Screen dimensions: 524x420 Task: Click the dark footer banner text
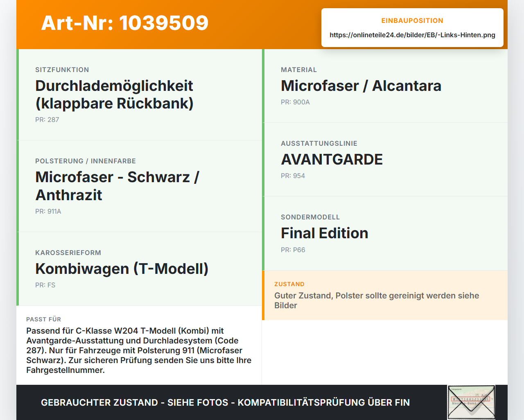[225, 402]
